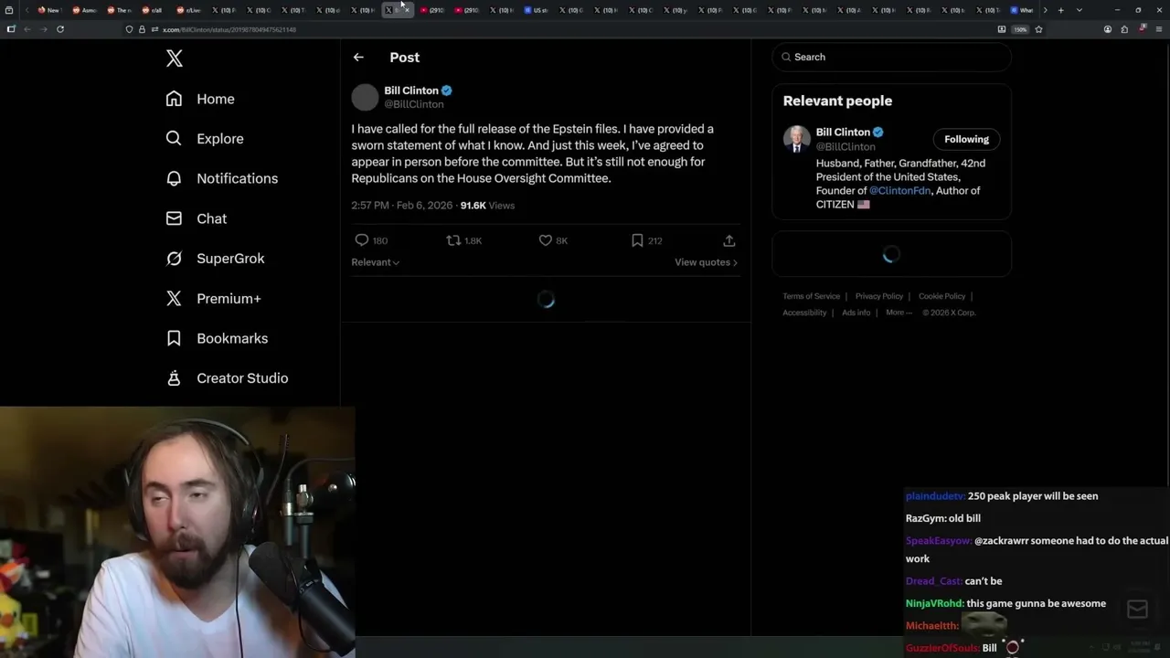This screenshot has height=658, width=1170.
Task: Click the browser address bar URL
Action: click(x=229, y=29)
